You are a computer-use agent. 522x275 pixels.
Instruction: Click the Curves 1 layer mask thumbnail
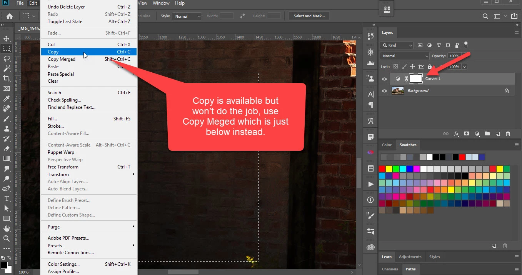(416, 78)
